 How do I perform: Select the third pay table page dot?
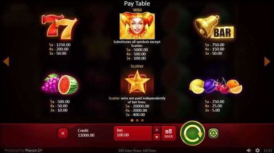click(142, 120)
